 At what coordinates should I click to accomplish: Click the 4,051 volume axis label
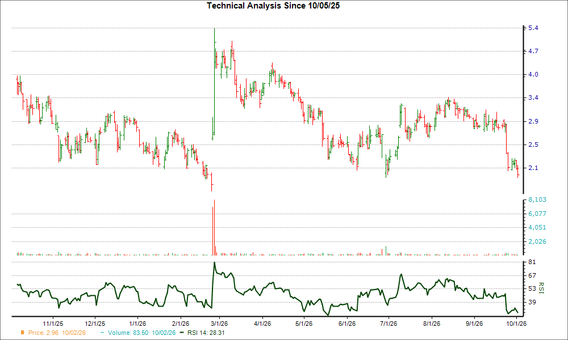pyautogui.click(x=537, y=227)
